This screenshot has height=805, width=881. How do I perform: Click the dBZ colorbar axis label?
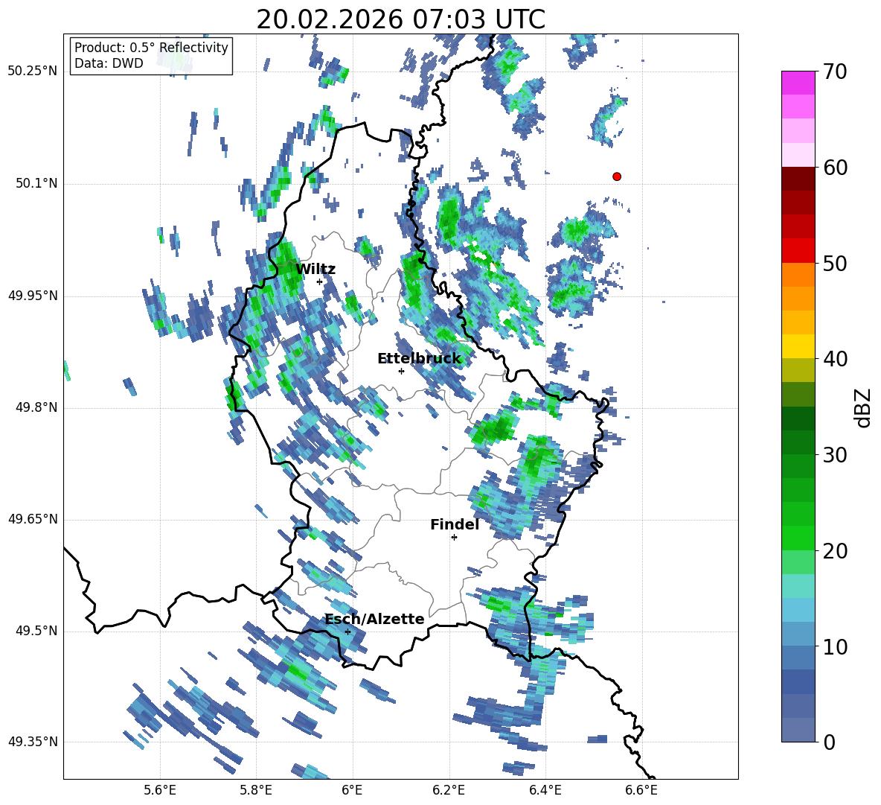tap(863, 407)
